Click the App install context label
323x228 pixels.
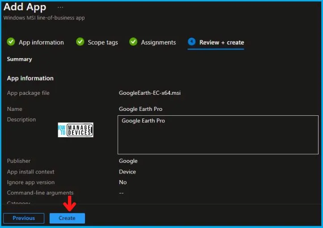[31, 172]
